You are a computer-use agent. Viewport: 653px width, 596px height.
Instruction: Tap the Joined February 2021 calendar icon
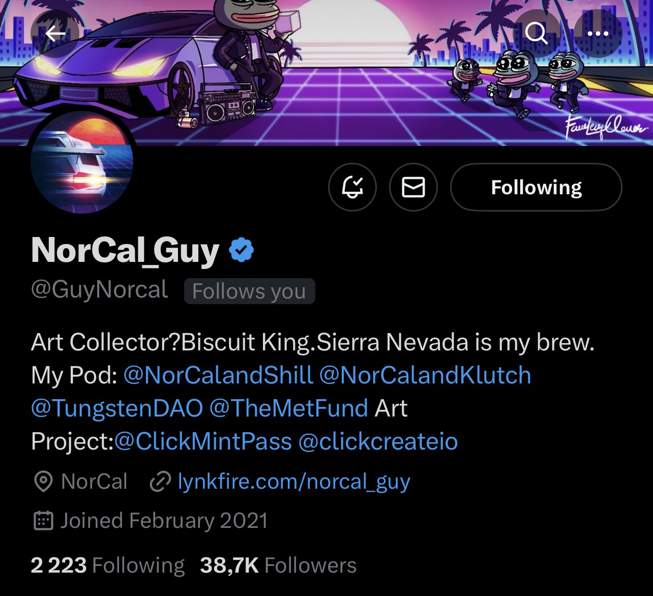pyautogui.click(x=43, y=521)
